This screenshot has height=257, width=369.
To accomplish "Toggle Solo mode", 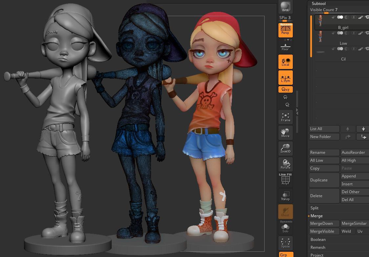I will click(x=285, y=227).
